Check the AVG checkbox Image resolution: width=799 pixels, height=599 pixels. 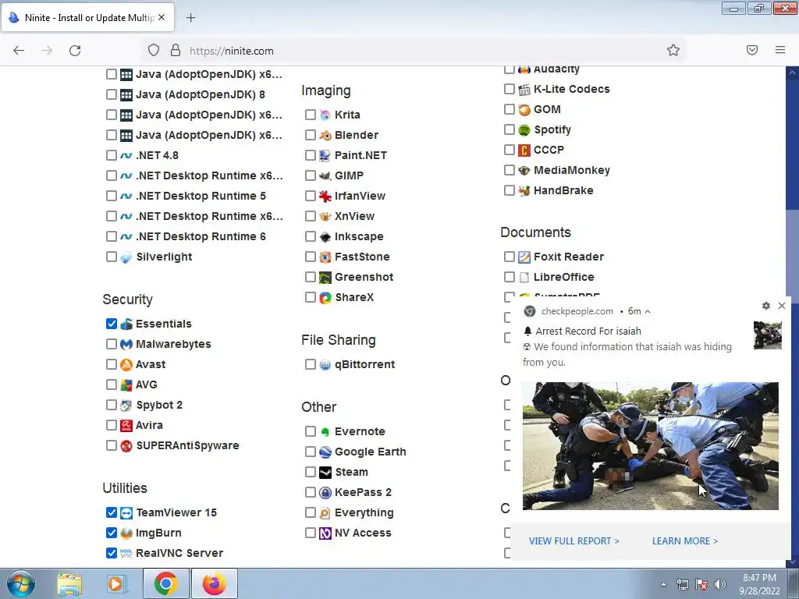112,385
